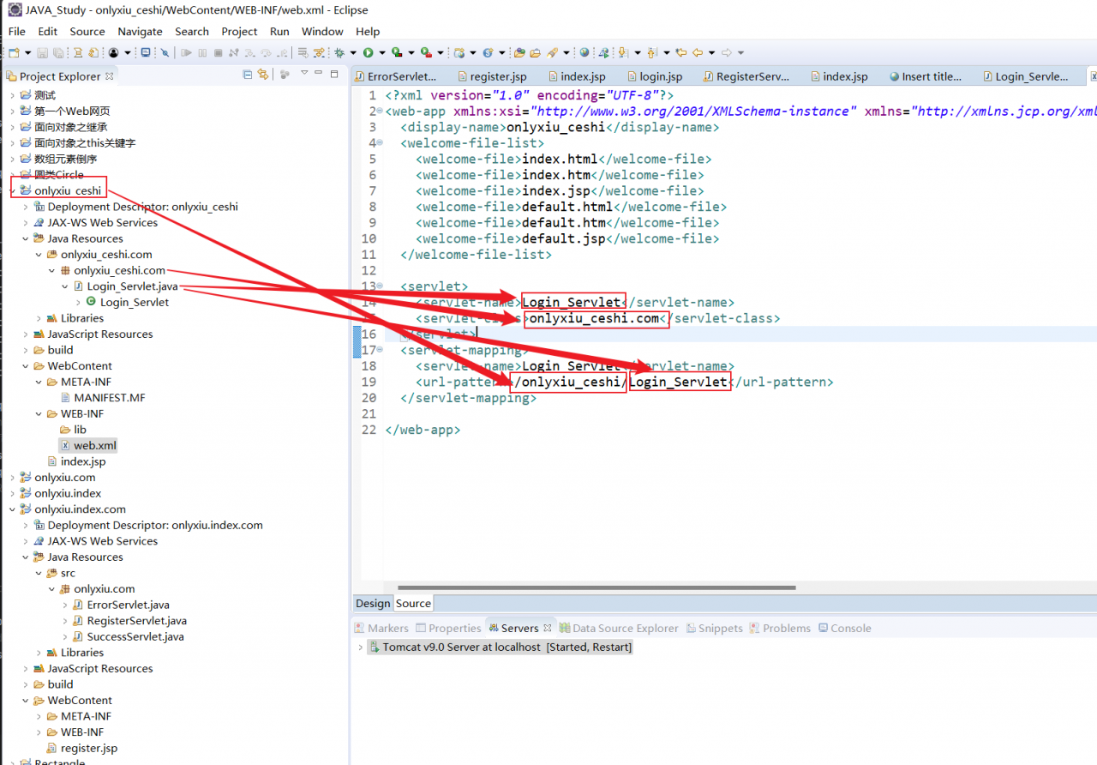This screenshot has height=765, width=1097.
Task: Expand the JavaScript Resources node under onlyxiu_ceshi
Action: click(x=26, y=334)
